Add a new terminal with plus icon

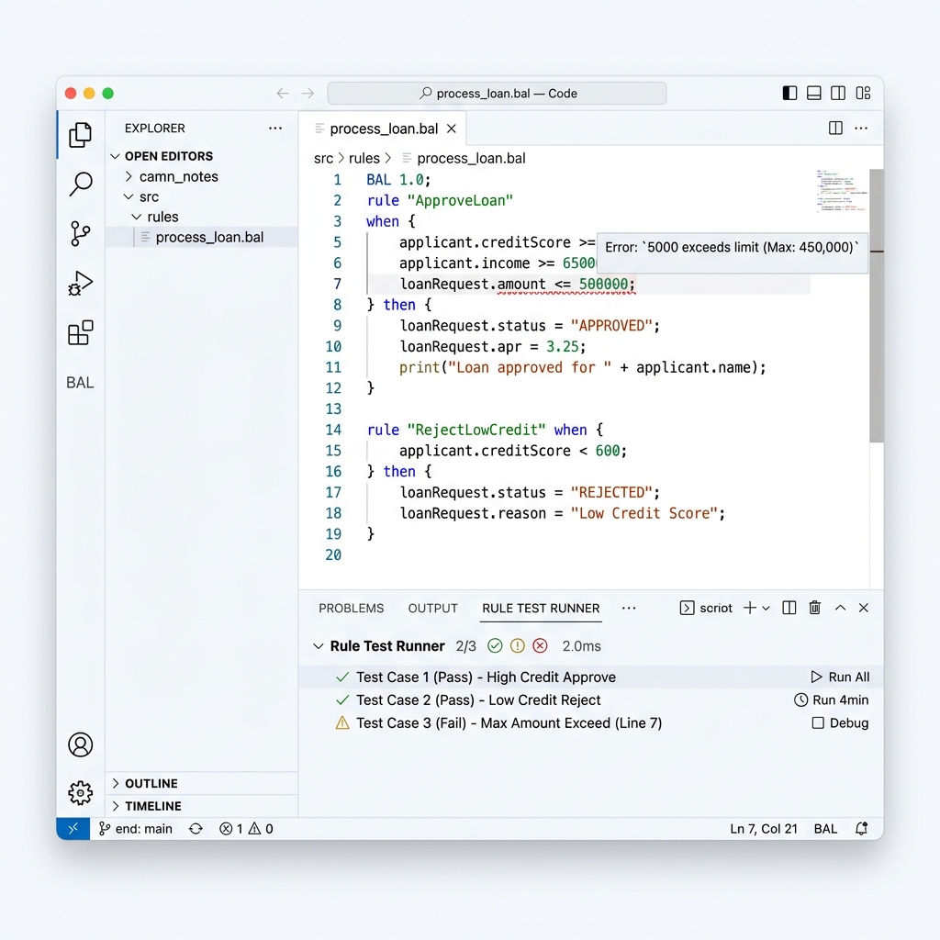[x=749, y=608]
